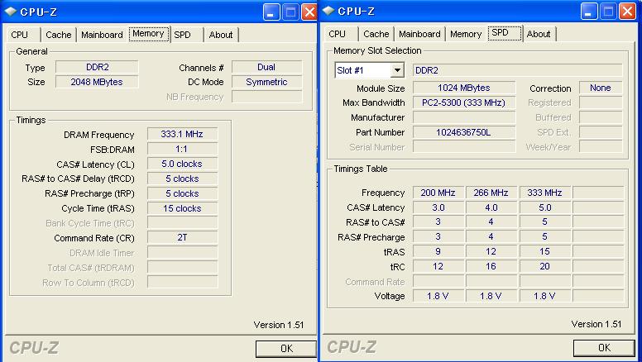
Task: Open Memory tab in right CPU-Z window
Action: tap(466, 34)
